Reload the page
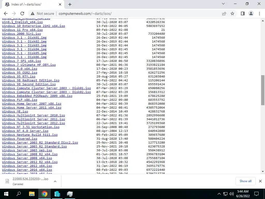 click(22, 13)
